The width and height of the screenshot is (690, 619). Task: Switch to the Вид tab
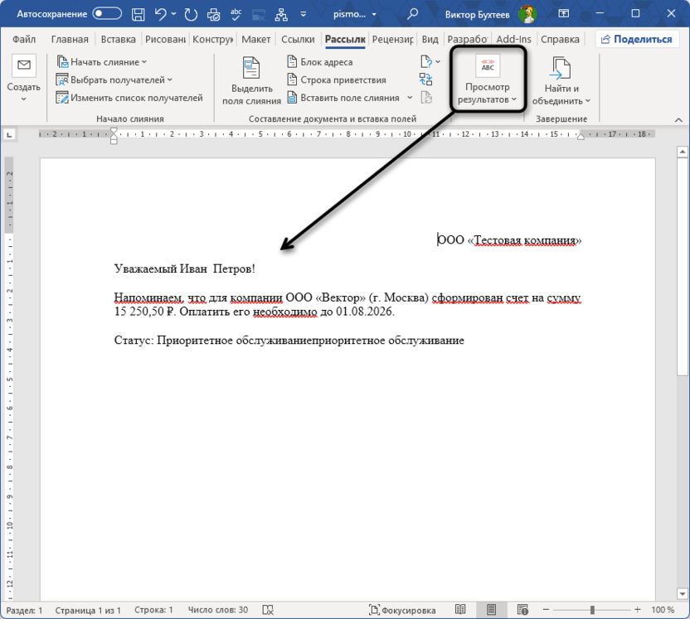pos(430,40)
